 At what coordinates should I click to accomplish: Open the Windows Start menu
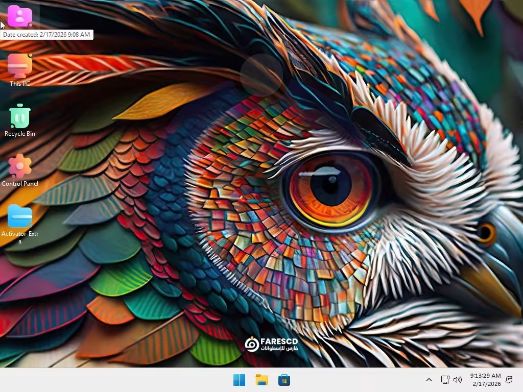tap(239, 380)
